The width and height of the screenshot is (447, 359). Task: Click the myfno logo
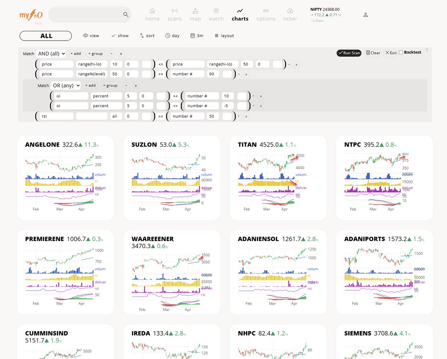tap(31, 16)
